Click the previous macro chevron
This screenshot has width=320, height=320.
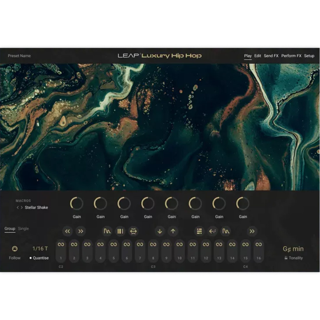coord(18,207)
